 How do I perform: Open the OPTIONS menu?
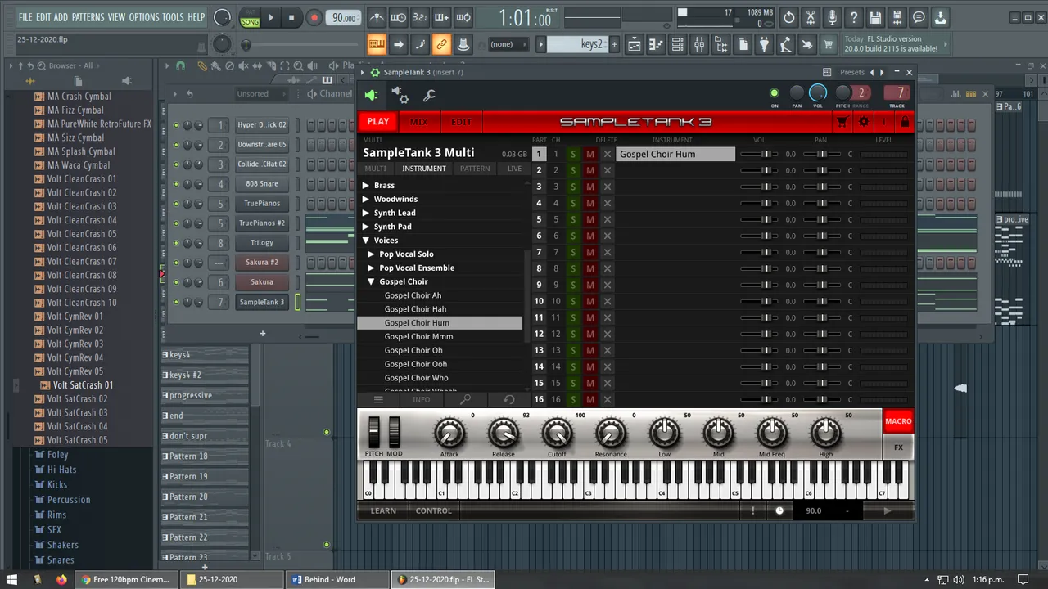tap(144, 17)
